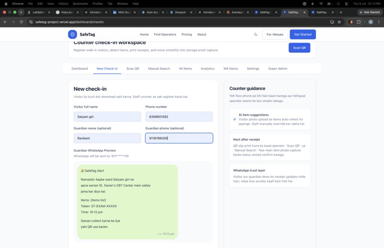Switch to the Auto App tab
Viewport: 384px width, 248px height.
152,12
